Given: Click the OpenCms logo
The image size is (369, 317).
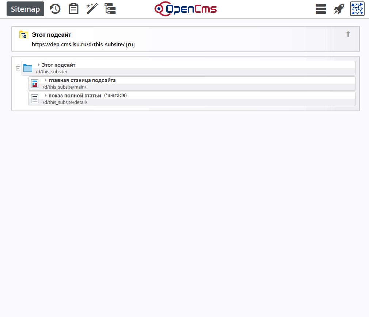Looking at the screenshot, I should 185,9.
